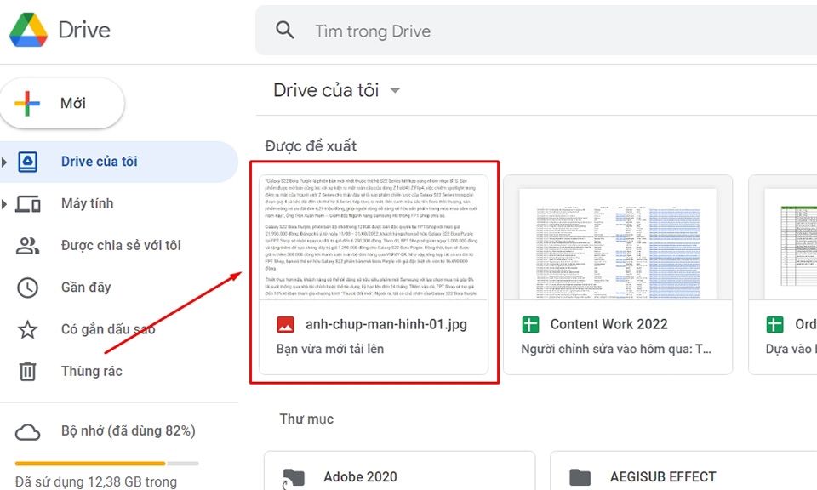This screenshot has height=490, width=817.
Task: Click the 'Drive của tôi' sidebar icon
Action: (27, 162)
